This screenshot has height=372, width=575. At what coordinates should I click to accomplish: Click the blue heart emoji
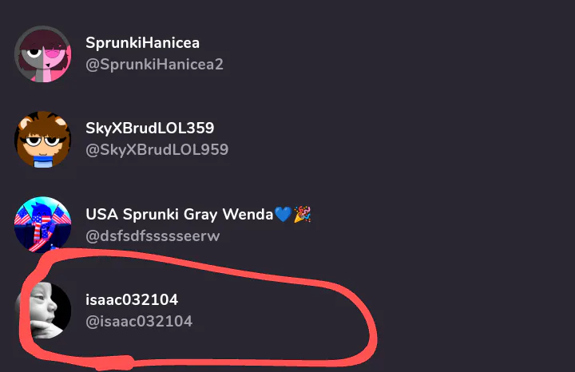(x=282, y=215)
